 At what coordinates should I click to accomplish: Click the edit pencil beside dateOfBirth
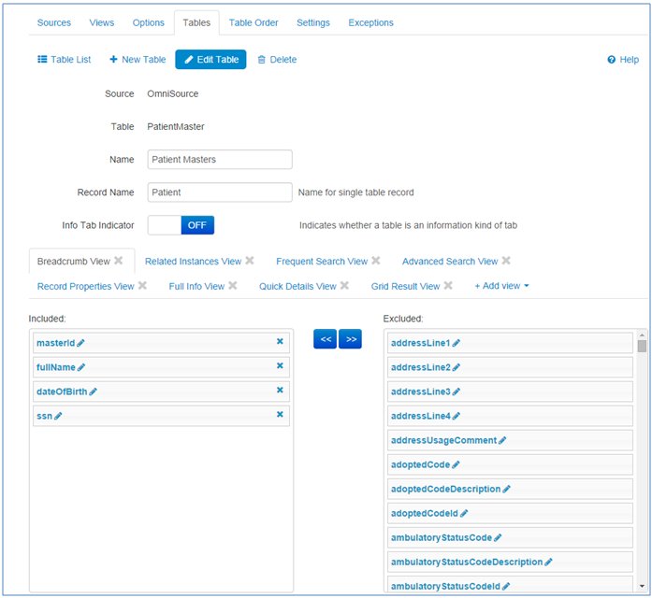[93, 392]
